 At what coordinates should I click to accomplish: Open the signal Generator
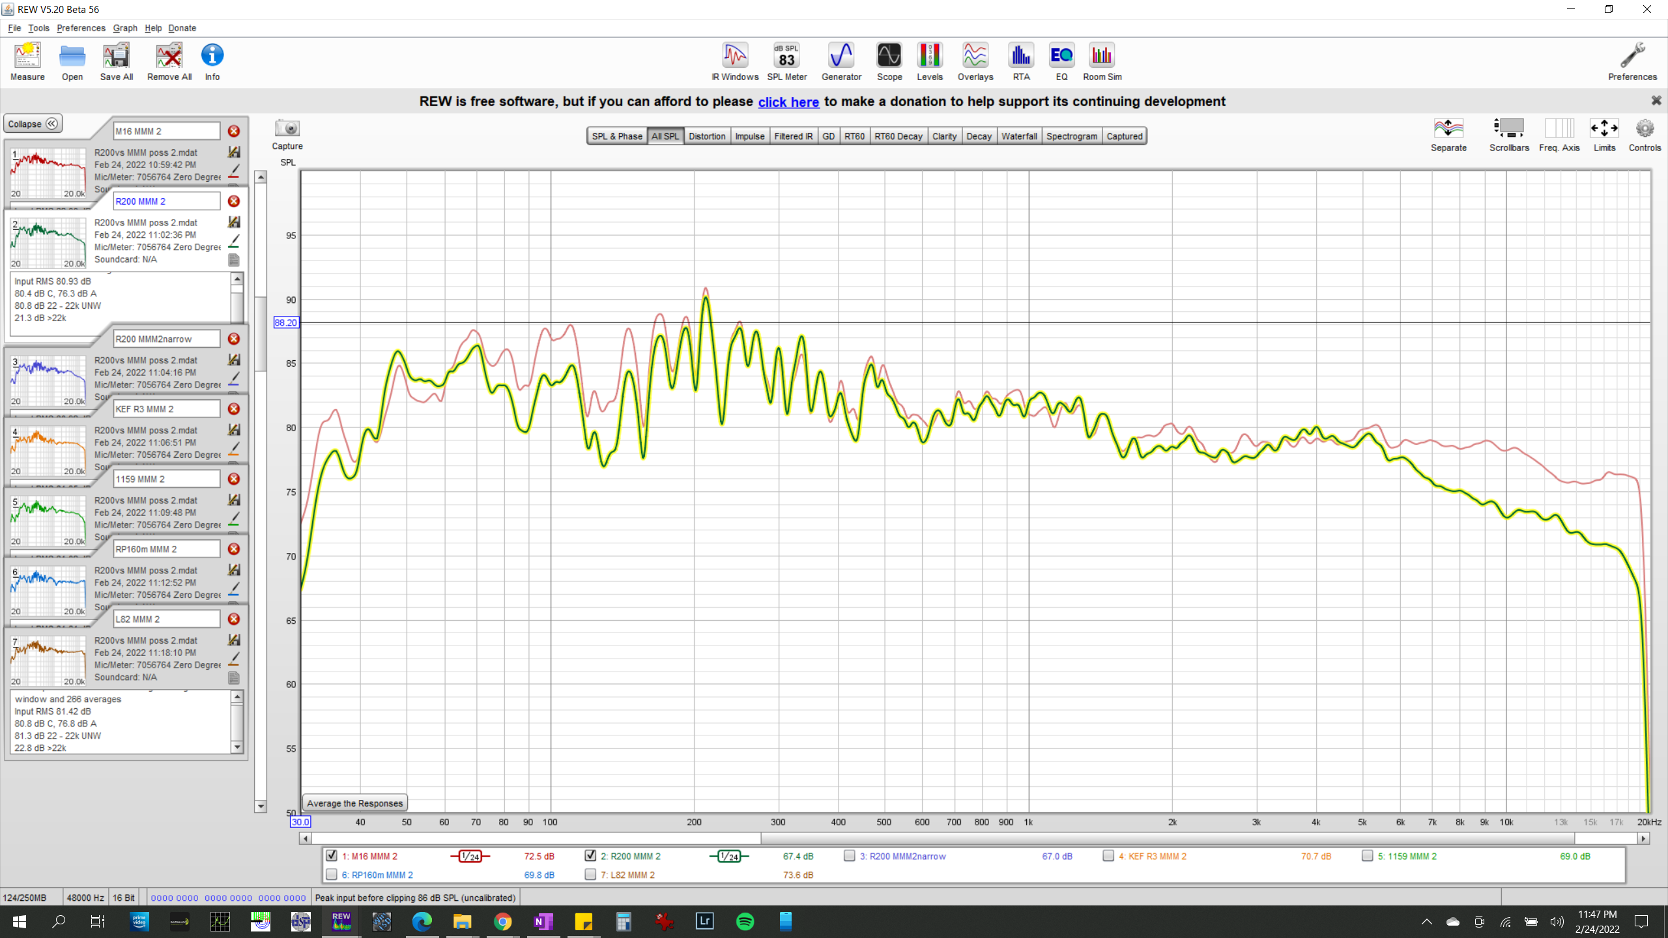coord(841,62)
